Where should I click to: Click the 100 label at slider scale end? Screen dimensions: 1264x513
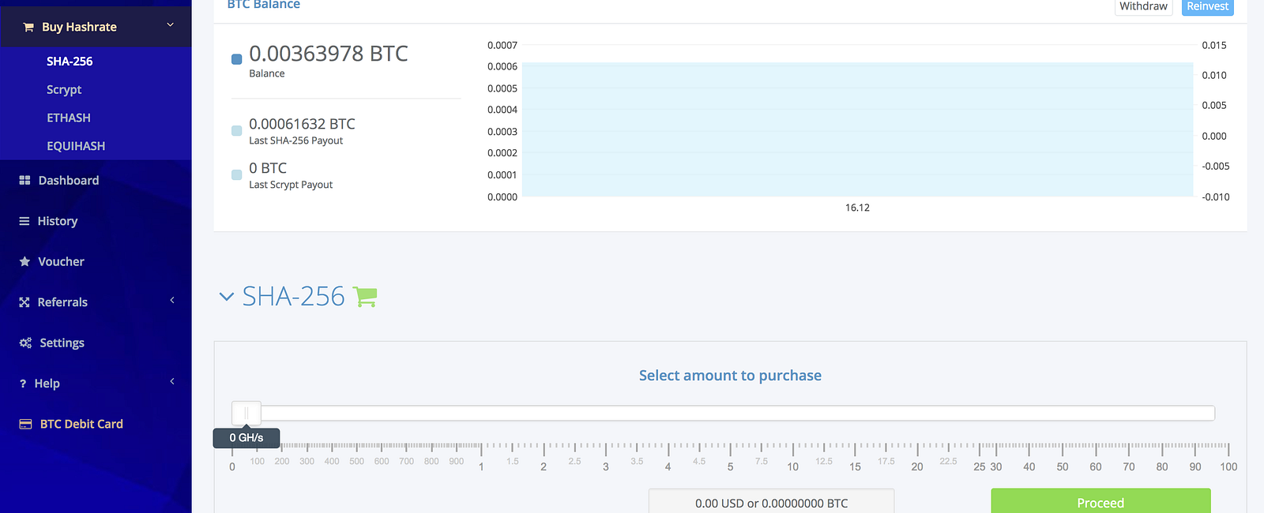(x=1228, y=467)
